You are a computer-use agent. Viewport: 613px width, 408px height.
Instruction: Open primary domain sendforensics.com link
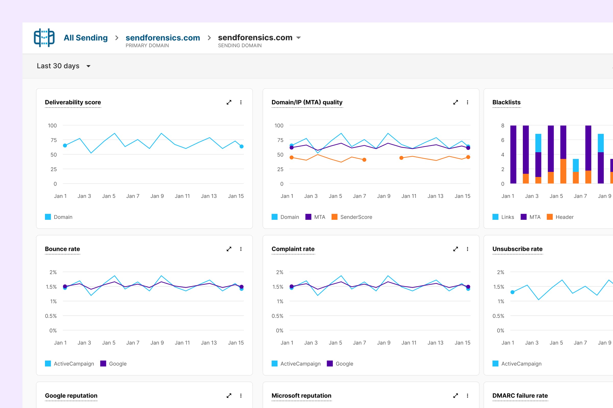[x=163, y=38]
